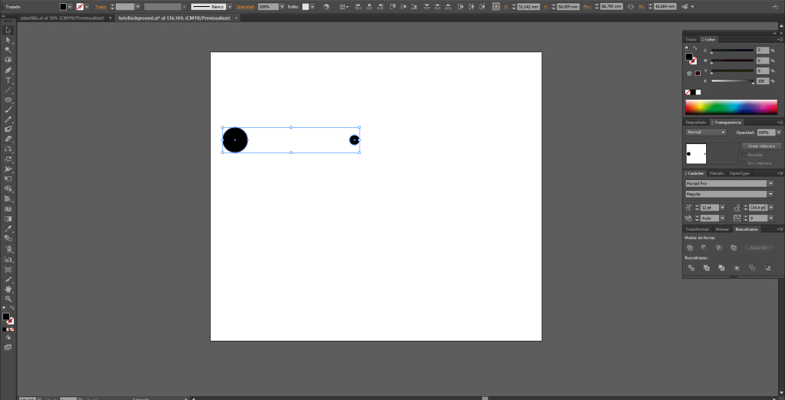This screenshot has height=400, width=785.
Task: Click the Trim pathfinder icon
Action: [706, 268]
